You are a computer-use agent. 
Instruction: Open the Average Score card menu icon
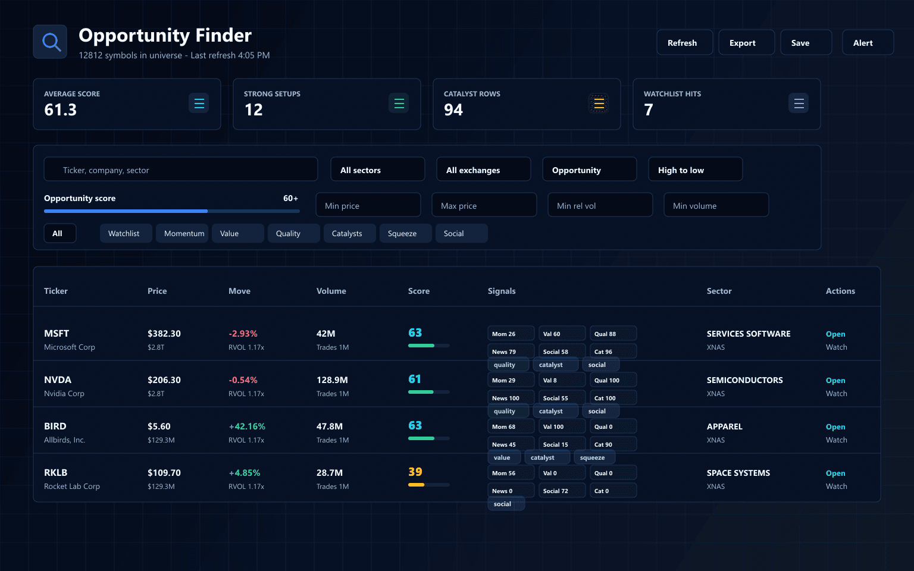coord(199,103)
